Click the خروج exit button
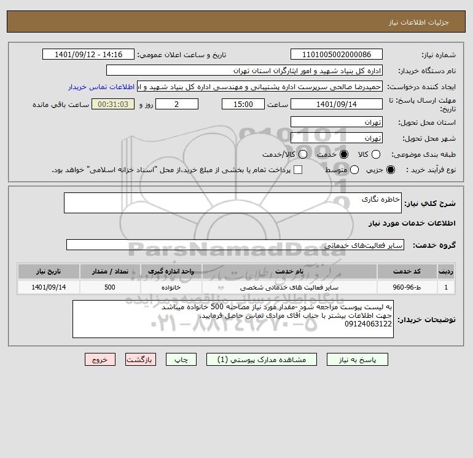 pyautogui.click(x=100, y=360)
